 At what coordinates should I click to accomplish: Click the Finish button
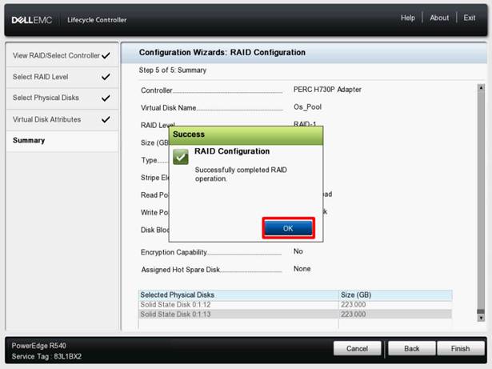pyautogui.click(x=460, y=348)
